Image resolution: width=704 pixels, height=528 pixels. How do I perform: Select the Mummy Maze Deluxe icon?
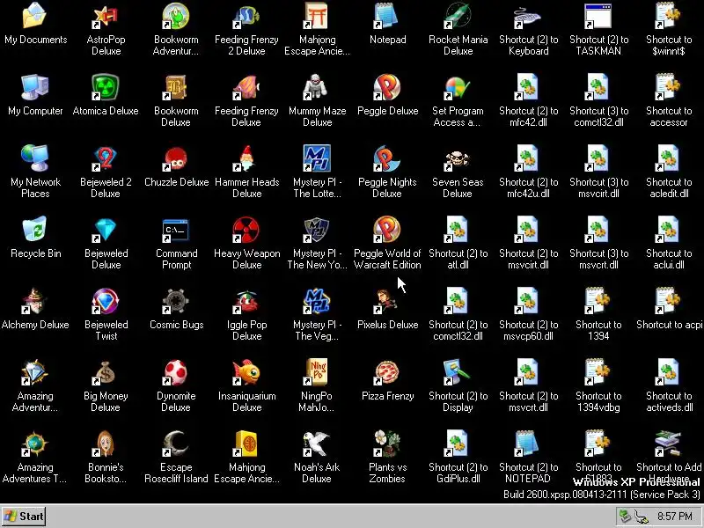317,87
